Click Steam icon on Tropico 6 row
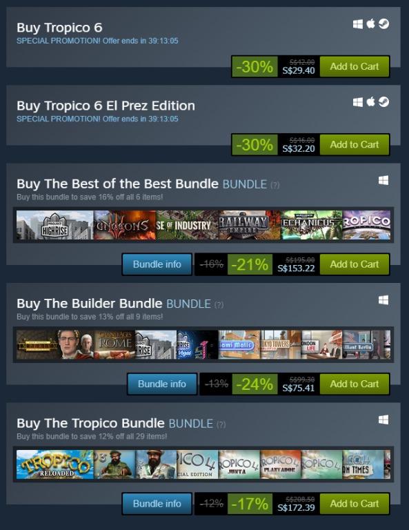 click(383, 24)
